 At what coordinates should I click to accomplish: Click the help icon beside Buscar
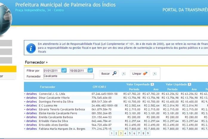(124, 74)
